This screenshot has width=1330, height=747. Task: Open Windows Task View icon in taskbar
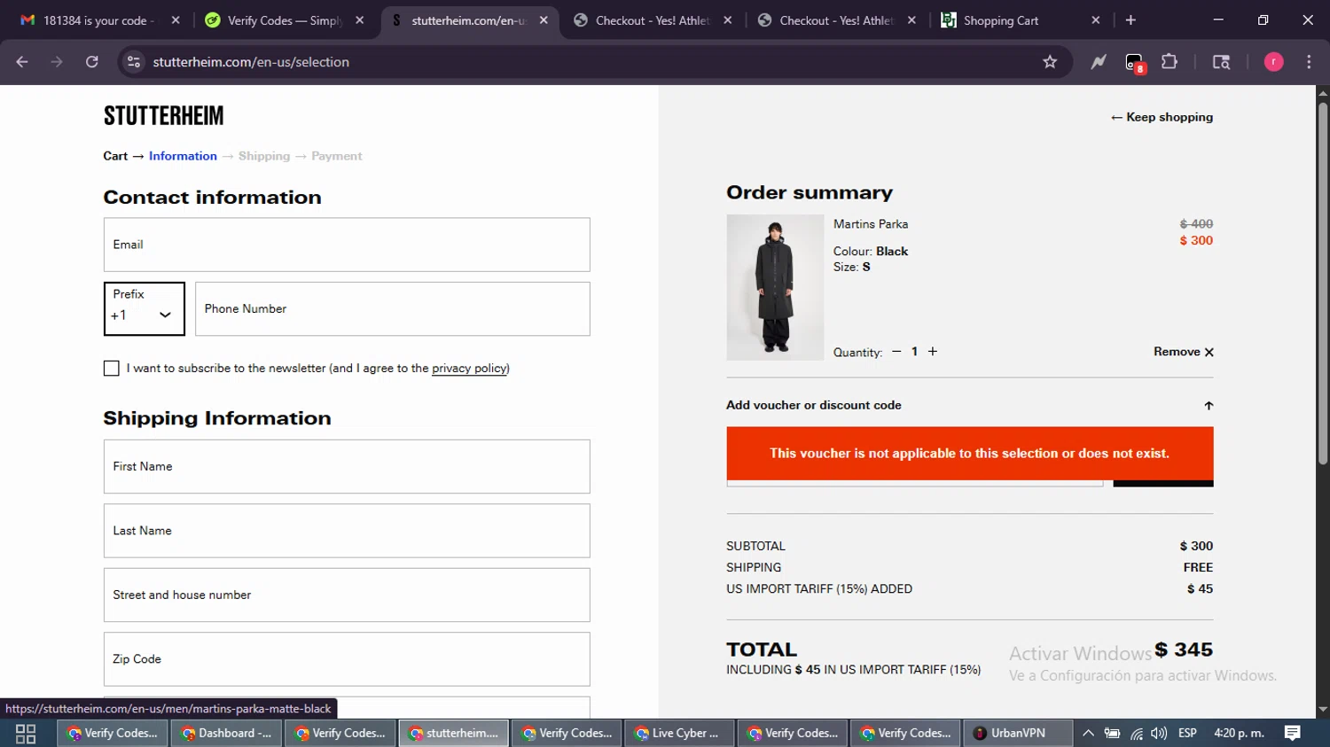tap(26, 733)
